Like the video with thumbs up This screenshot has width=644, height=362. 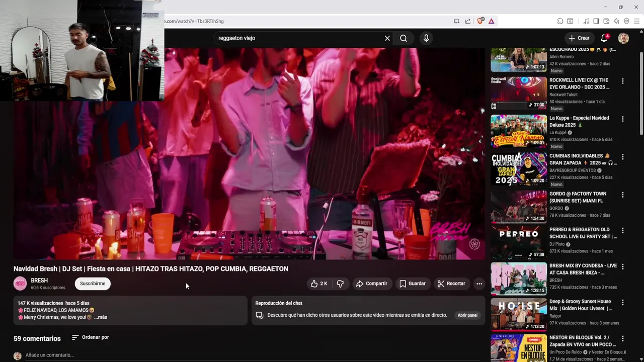point(319,284)
